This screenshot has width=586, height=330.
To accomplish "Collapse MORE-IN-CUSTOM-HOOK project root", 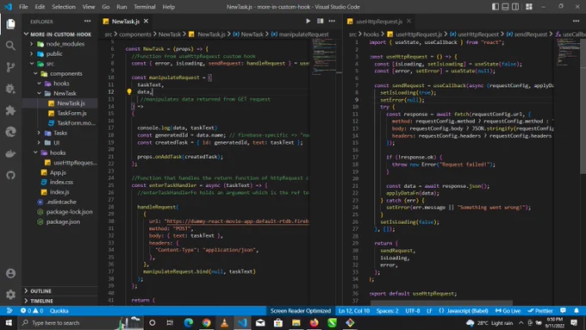I will (59, 34).
